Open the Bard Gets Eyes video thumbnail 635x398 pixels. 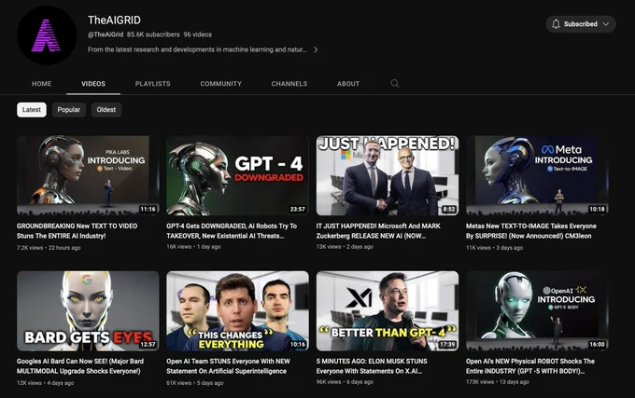coord(88,310)
